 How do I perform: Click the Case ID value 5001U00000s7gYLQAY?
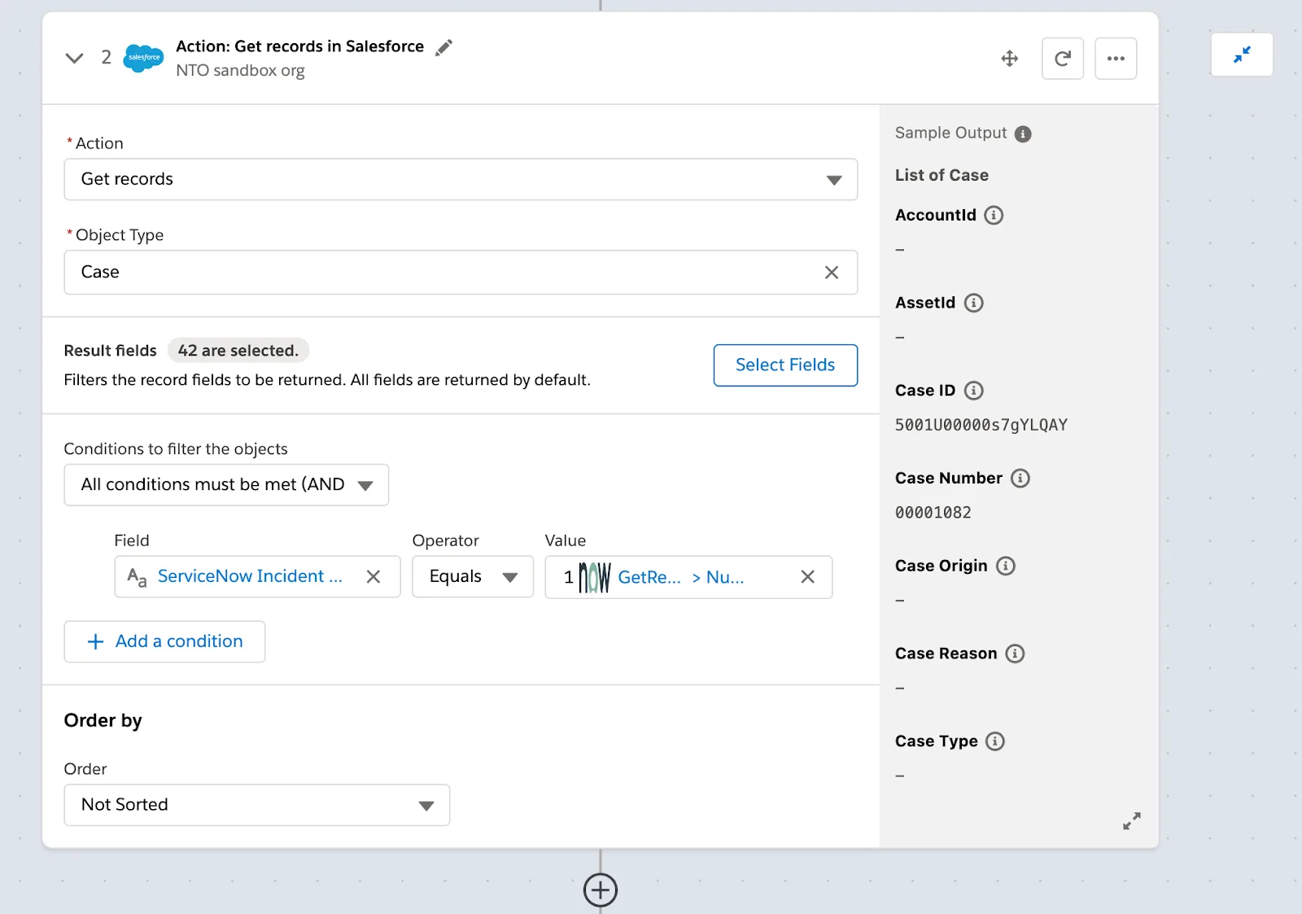(x=981, y=425)
